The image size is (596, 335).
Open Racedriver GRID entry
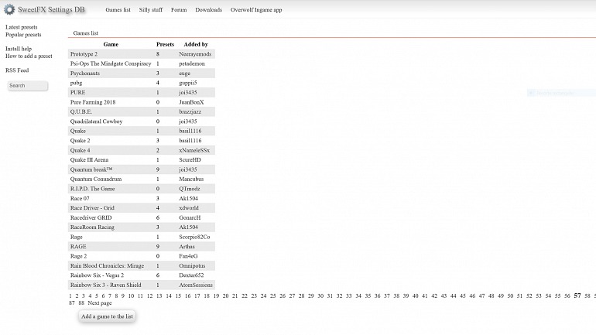point(91,217)
